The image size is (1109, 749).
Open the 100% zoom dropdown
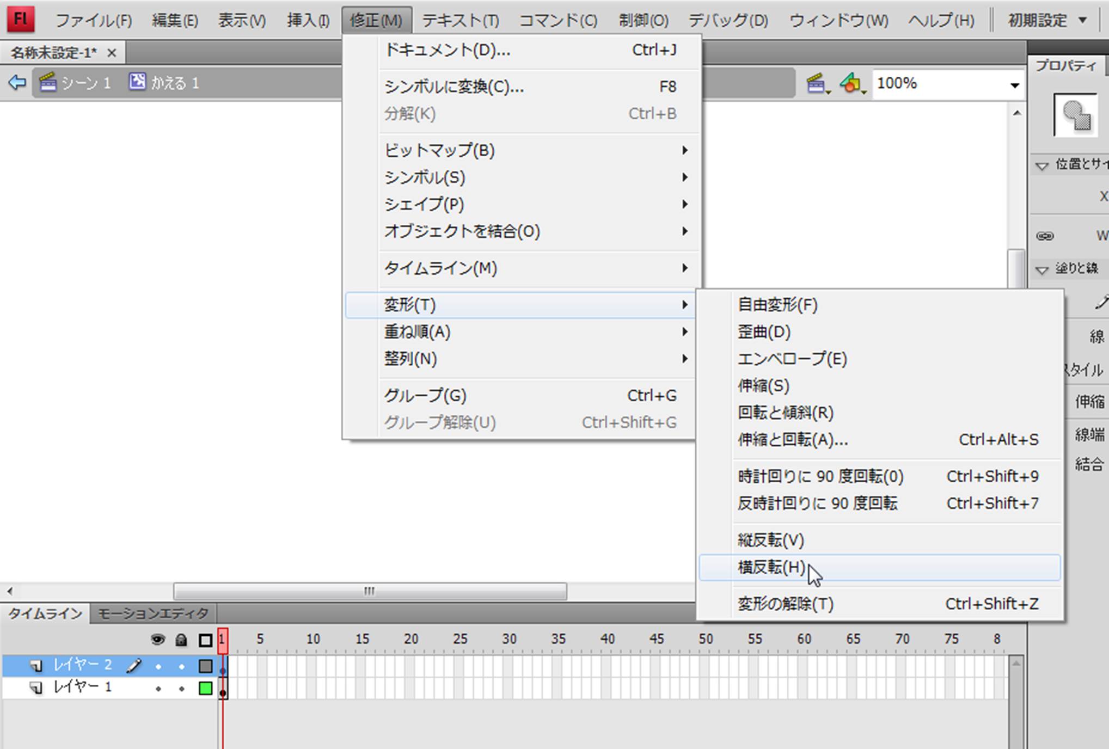[x=1014, y=85]
